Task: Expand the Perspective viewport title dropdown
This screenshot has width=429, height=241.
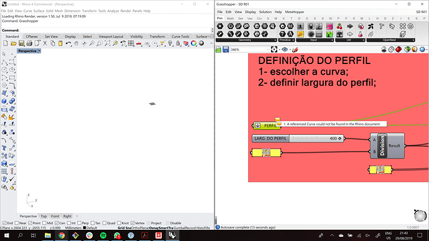Action: [39, 51]
